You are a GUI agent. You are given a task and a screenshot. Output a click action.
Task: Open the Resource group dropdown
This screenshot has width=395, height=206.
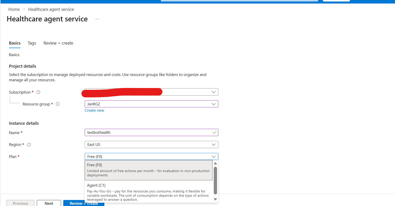tap(151, 104)
